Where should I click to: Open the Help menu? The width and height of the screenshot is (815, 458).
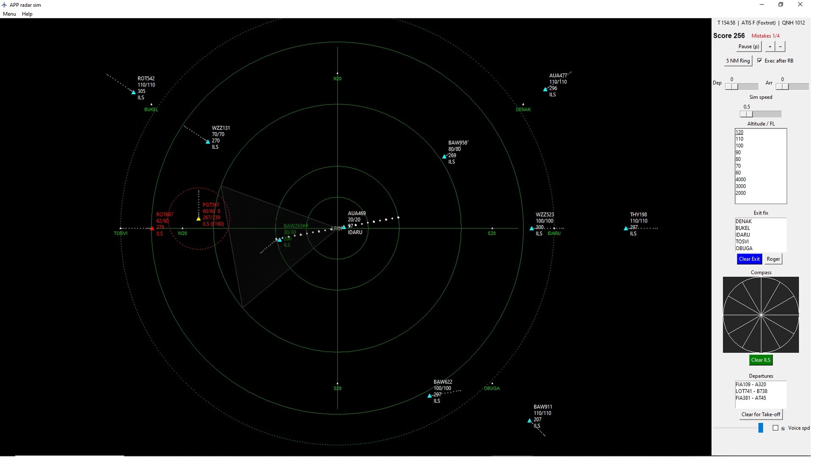click(27, 14)
